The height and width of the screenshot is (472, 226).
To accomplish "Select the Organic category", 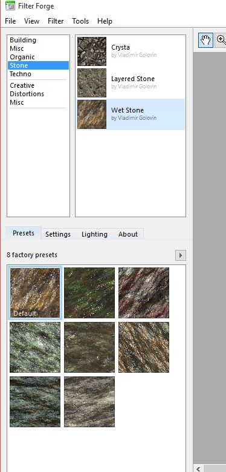I will pyautogui.click(x=38, y=57).
